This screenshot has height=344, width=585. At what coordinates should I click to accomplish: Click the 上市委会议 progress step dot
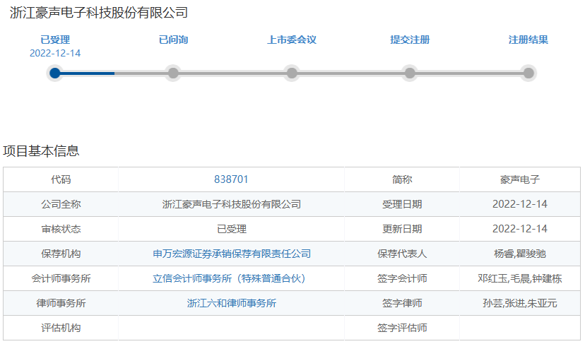tap(292, 73)
